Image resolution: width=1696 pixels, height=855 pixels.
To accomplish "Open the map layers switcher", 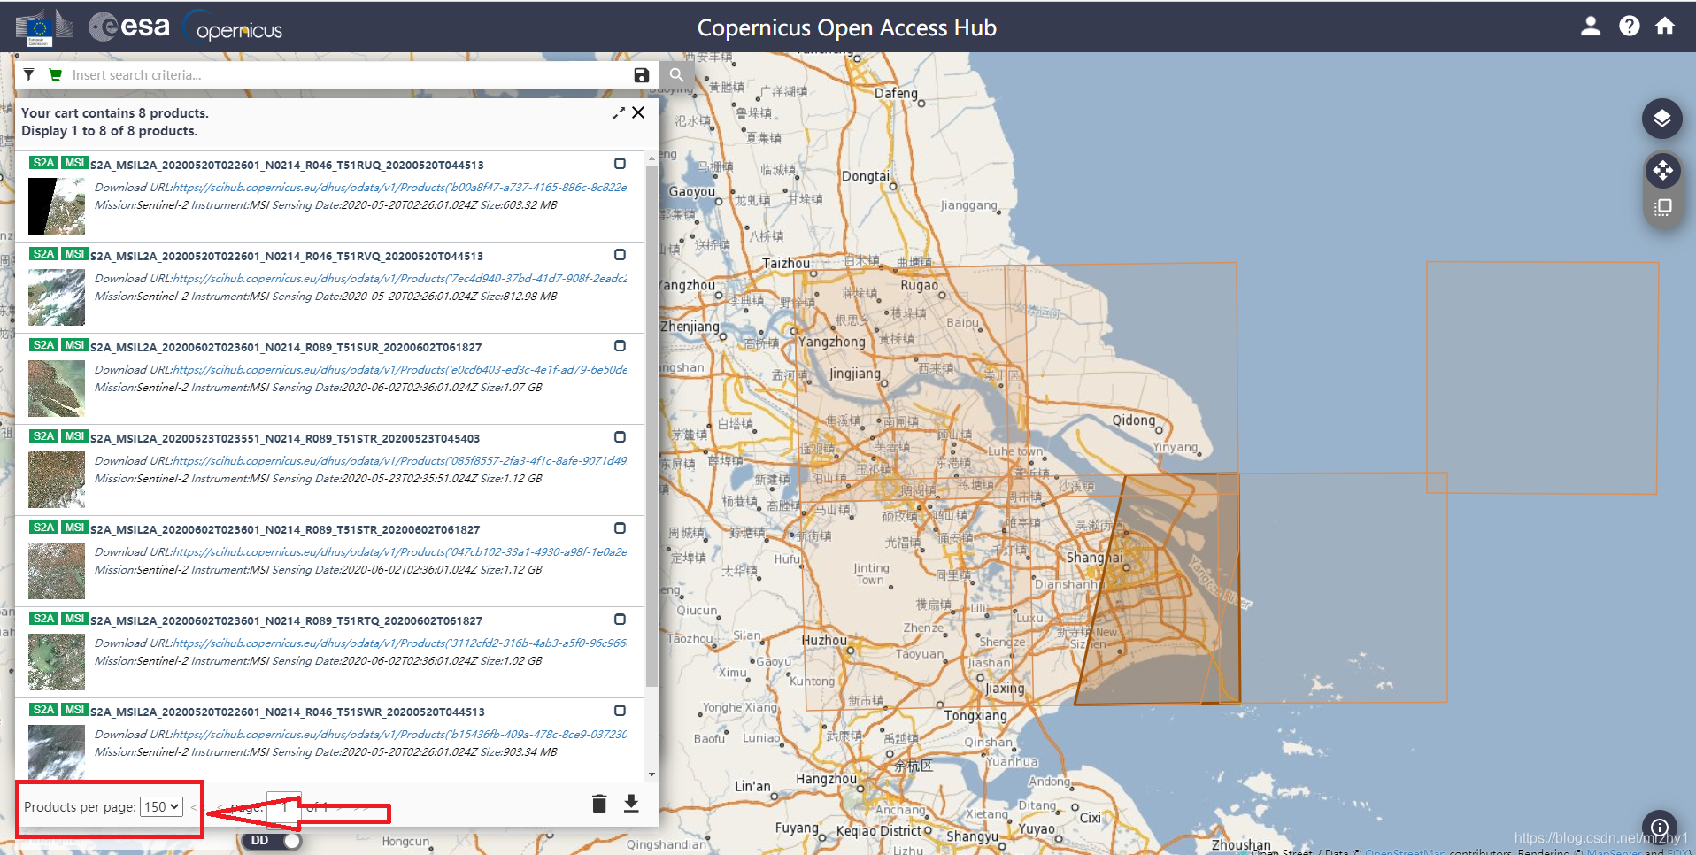I will pyautogui.click(x=1662, y=119).
